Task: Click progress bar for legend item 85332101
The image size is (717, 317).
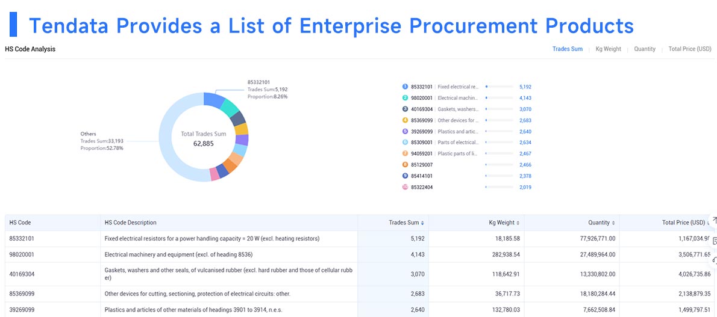Action: tap(499, 87)
